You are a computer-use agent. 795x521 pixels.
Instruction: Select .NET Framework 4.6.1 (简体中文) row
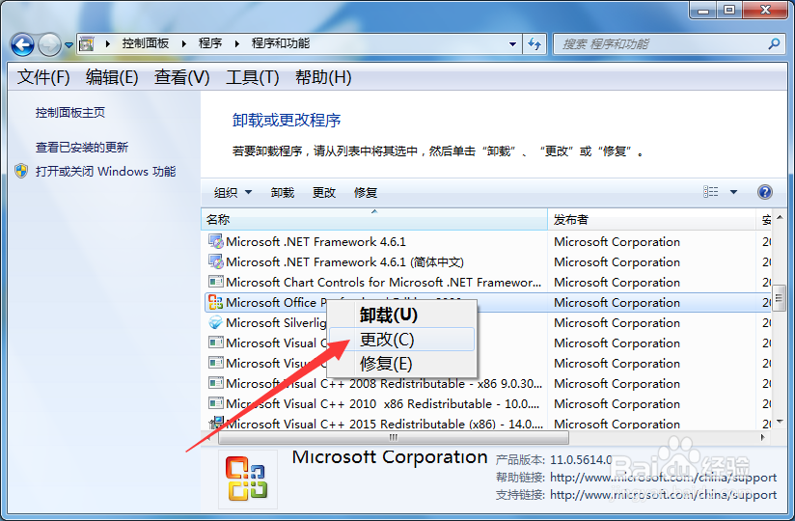[486, 262]
